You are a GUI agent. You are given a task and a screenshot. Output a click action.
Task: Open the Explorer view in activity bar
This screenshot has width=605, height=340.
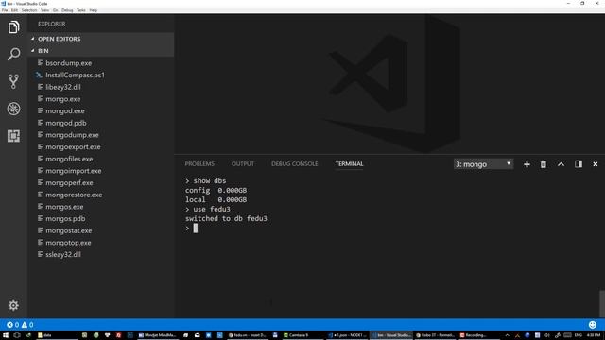[x=13, y=27]
